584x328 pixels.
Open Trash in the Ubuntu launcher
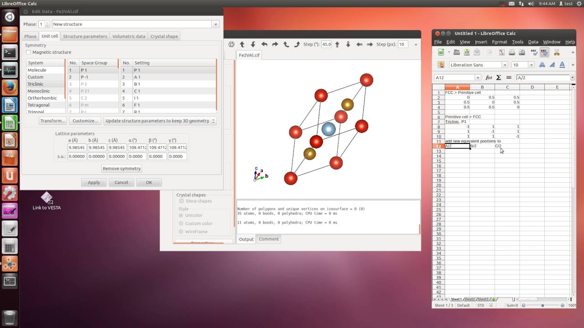tap(10, 318)
